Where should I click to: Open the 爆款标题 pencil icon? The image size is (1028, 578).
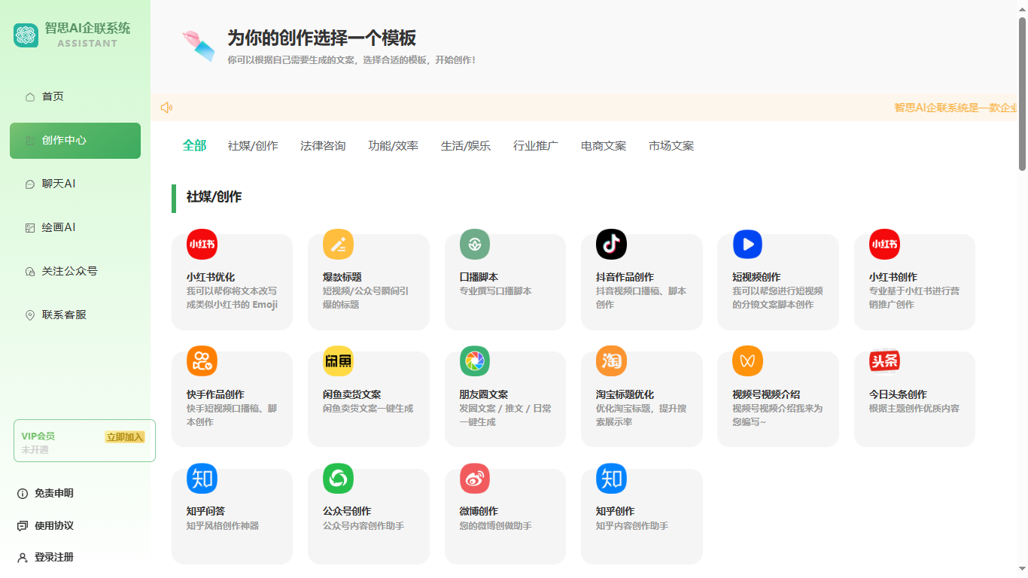tap(338, 244)
